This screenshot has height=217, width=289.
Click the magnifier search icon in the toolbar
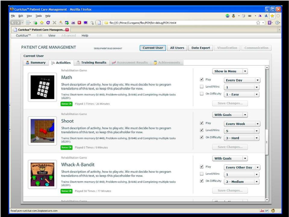tap(92, 23)
